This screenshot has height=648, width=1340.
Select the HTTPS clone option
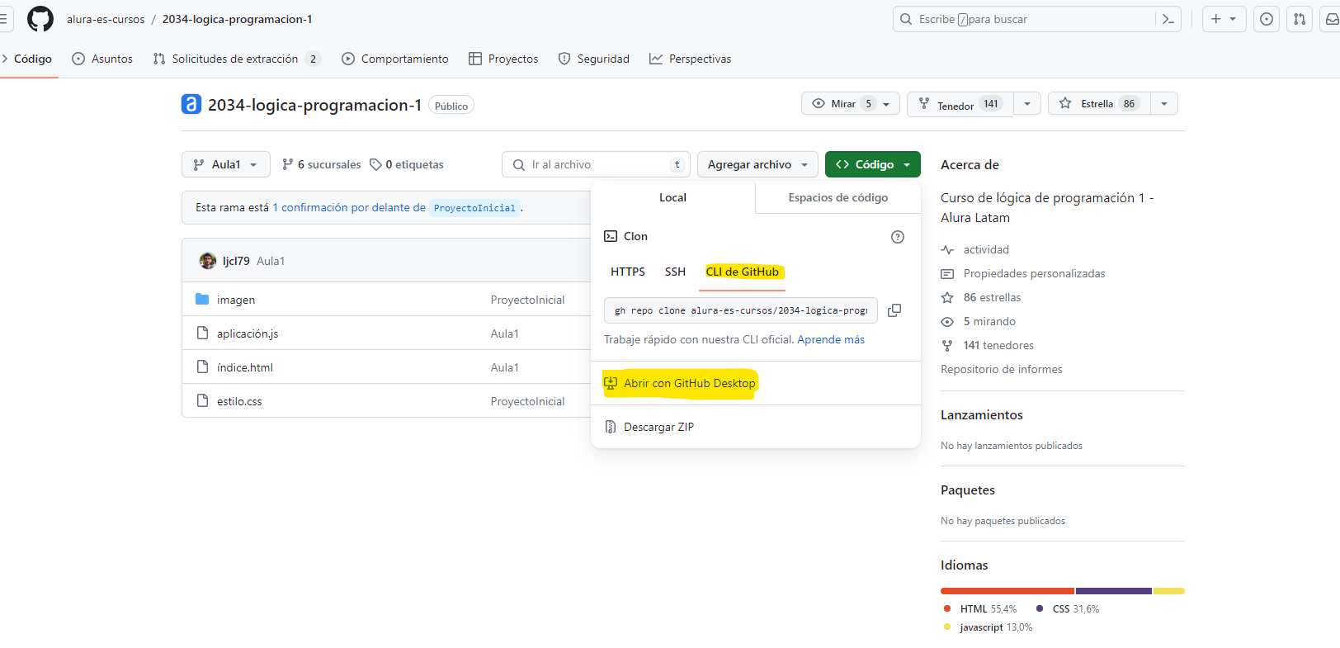pos(628,272)
